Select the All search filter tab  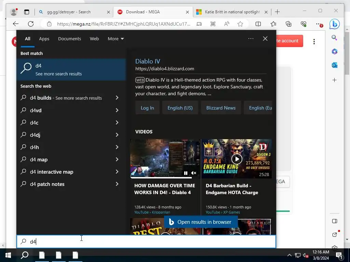[x=27, y=39]
